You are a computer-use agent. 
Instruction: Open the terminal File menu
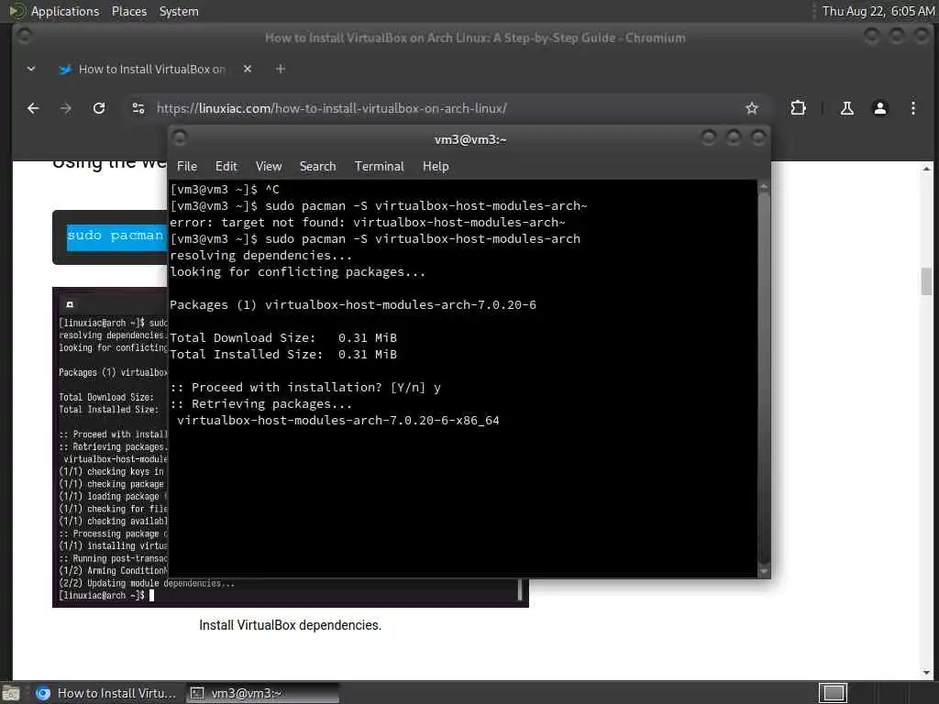tap(187, 167)
